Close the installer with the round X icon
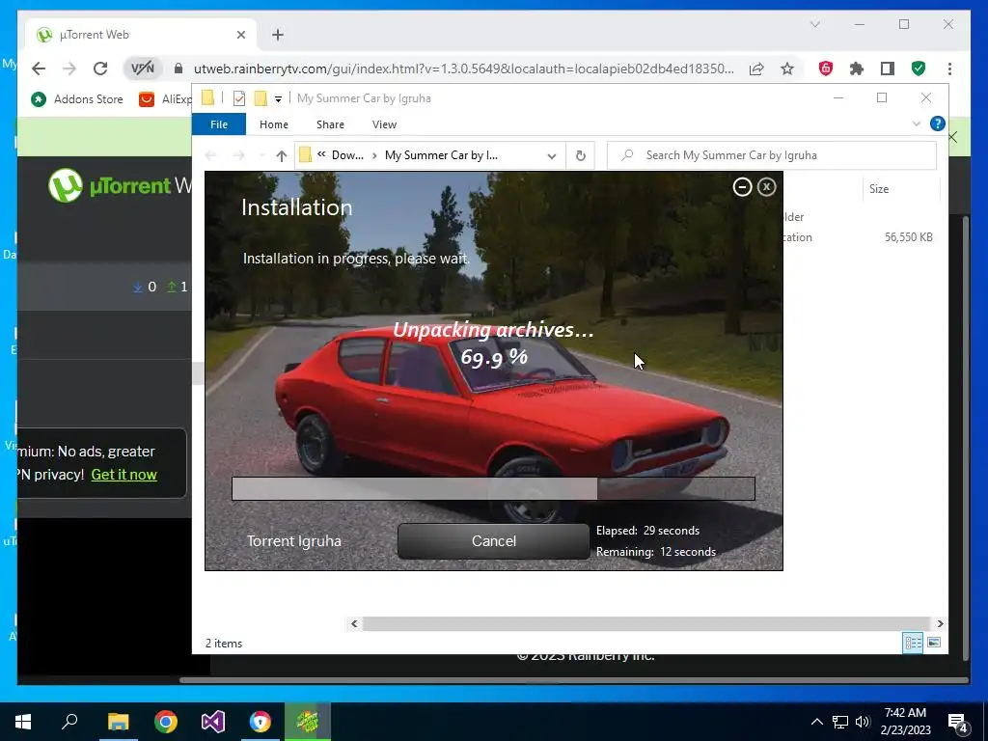The image size is (988, 741). 766,186
